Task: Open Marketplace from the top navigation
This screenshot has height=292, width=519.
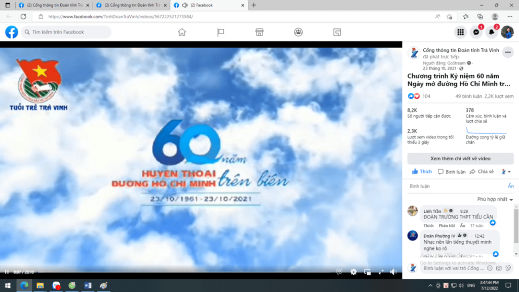Action: [259, 31]
